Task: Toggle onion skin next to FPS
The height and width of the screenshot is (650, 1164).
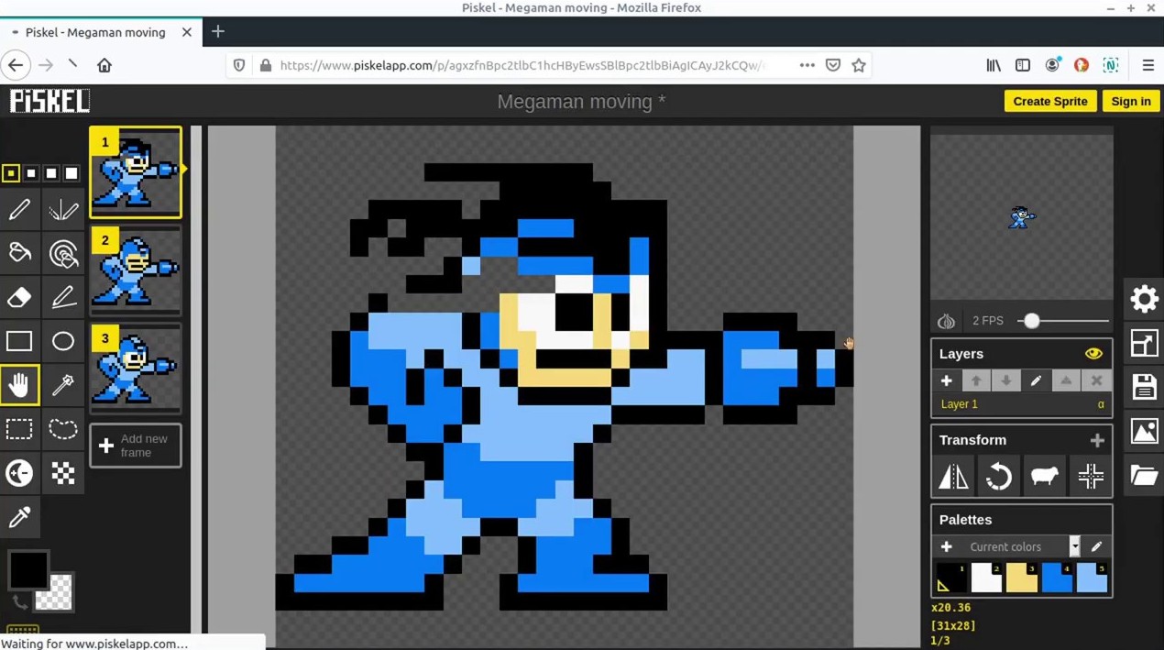Action: pos(946,321)
